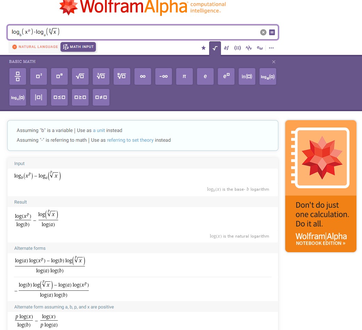This screenshot has width=362, height=330.
Task: Insert cube root template
Action: (x=101, y=76)
